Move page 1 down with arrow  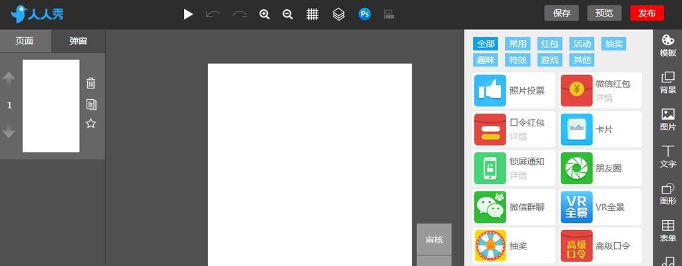(9, 132)
